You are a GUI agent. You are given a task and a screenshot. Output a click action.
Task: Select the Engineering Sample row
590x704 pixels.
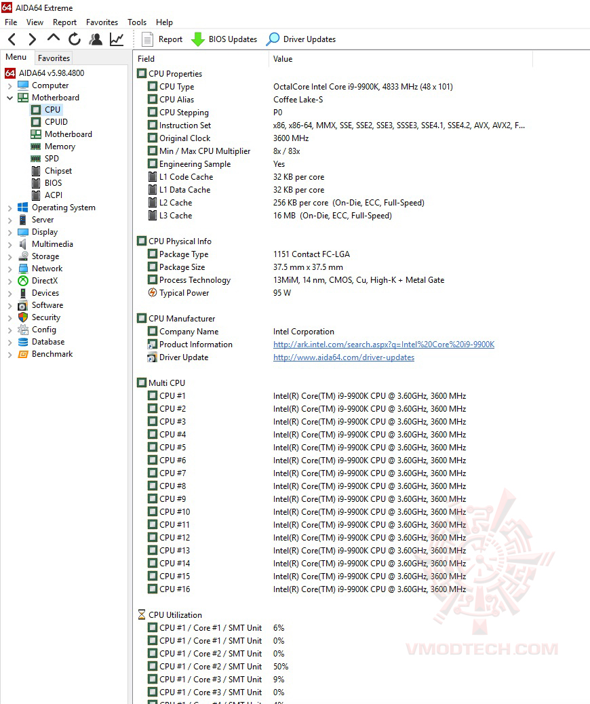point(216,164)
